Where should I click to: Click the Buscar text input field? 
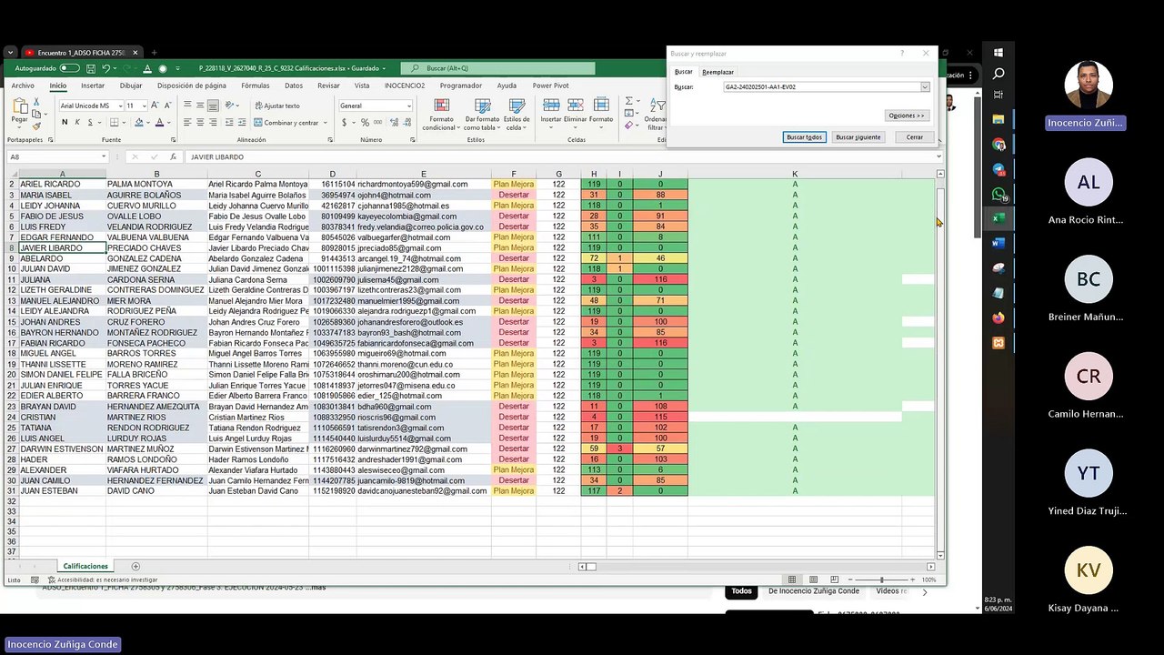coord(821,87)
